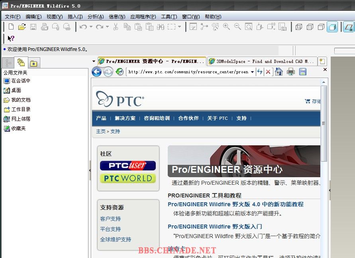Click the Redo arrow icon
The height and width of the screenshot is (258, 355).
coord(99,27)
